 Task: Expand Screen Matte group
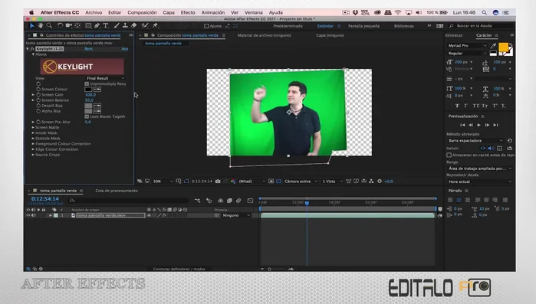tap(33, 128)
